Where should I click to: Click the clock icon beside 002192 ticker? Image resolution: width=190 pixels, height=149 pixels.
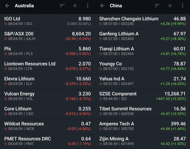[x=101, y=69]
